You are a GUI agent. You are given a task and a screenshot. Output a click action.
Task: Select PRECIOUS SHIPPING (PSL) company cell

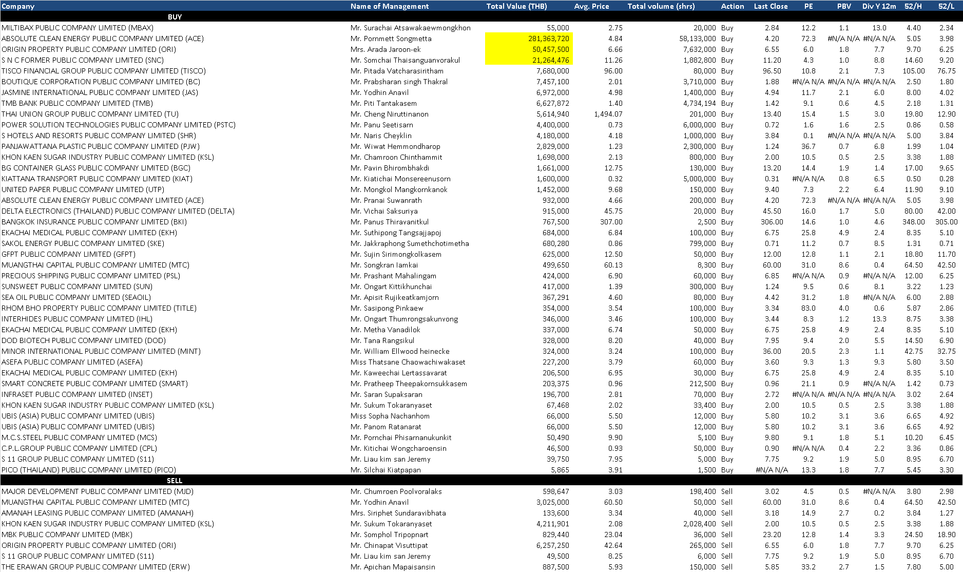(91, 276)
